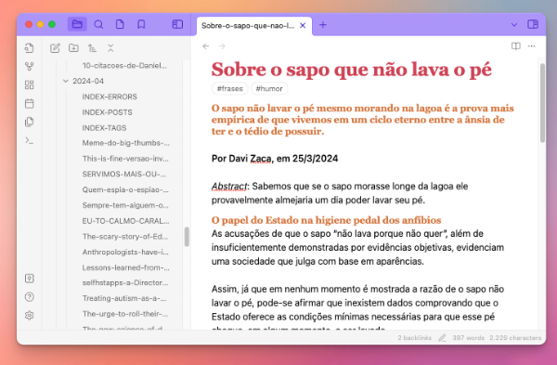Image resolution: width=557 pixels, height=365 pixels.
Task: Open This-is-fine-versao-inv note
Action: [125, 159]
